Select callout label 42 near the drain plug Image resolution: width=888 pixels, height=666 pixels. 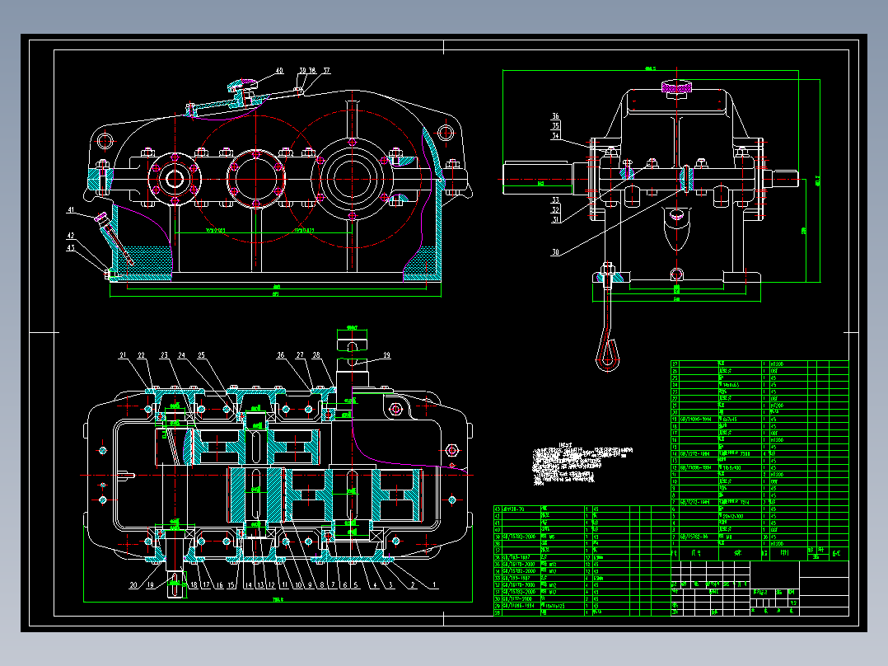pos(71,236)
